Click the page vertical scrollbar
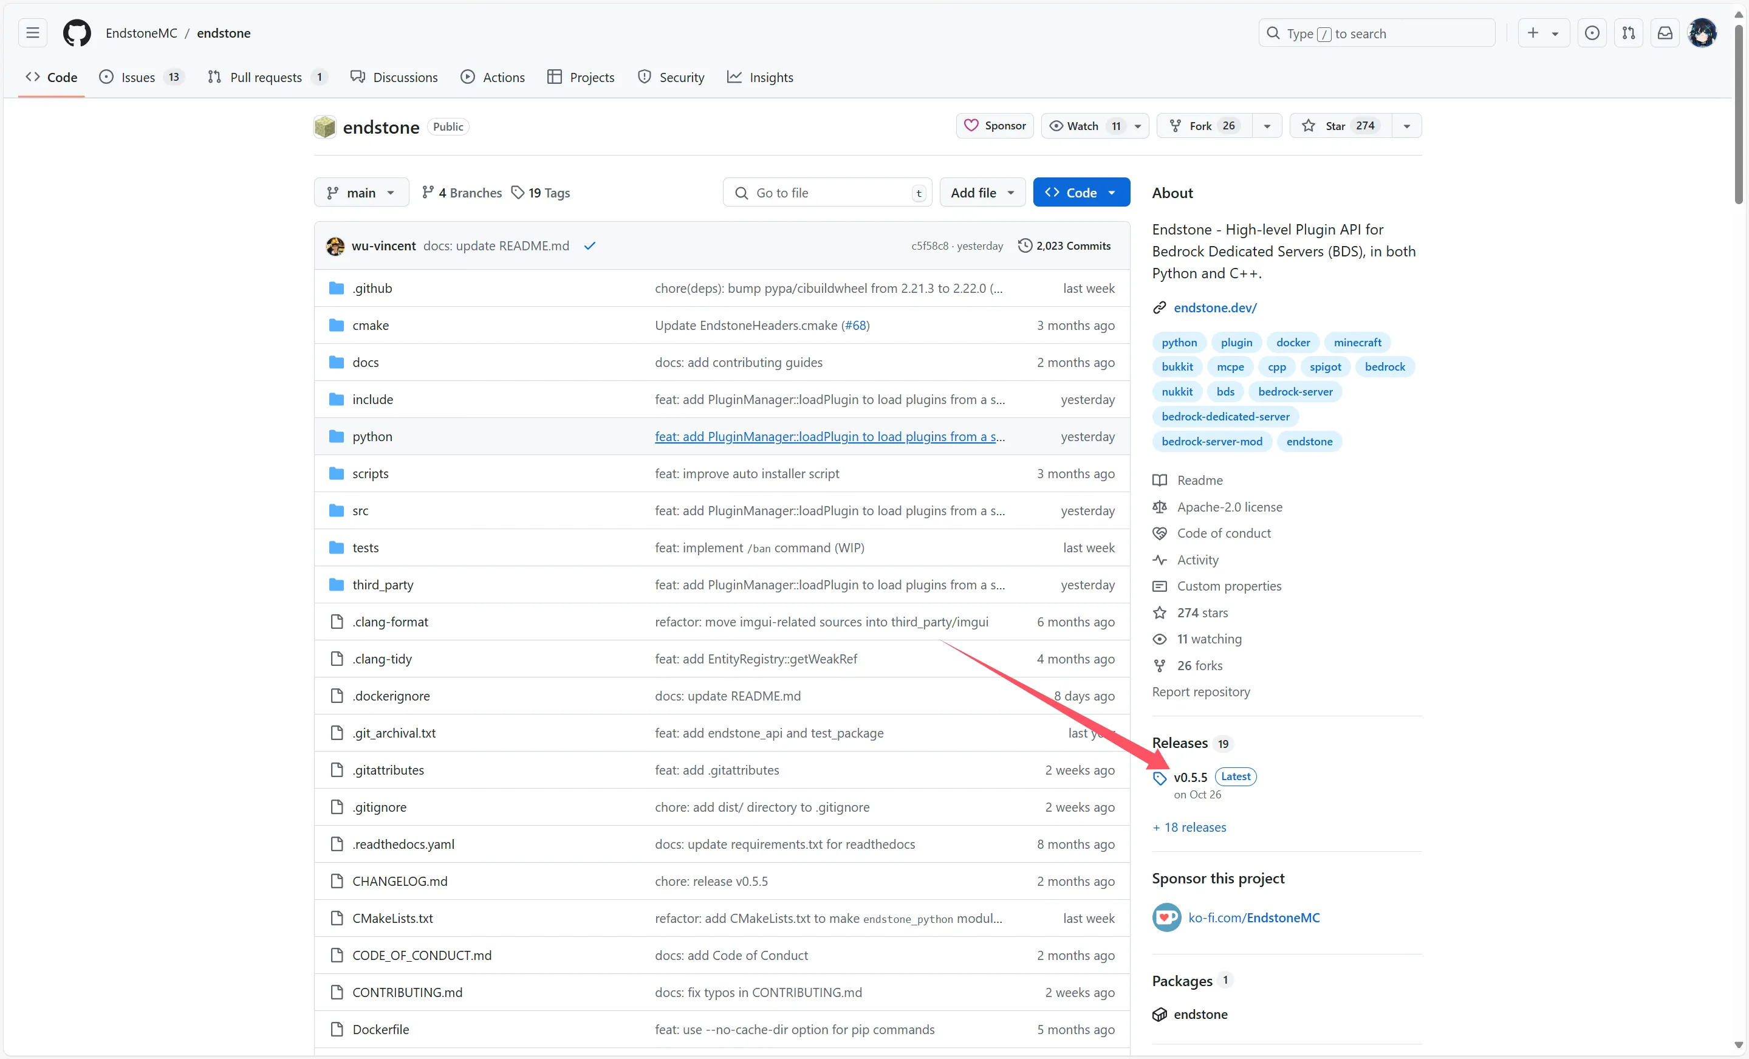The width and height of the screenshot is (1749, 1059). point(1738,114)
